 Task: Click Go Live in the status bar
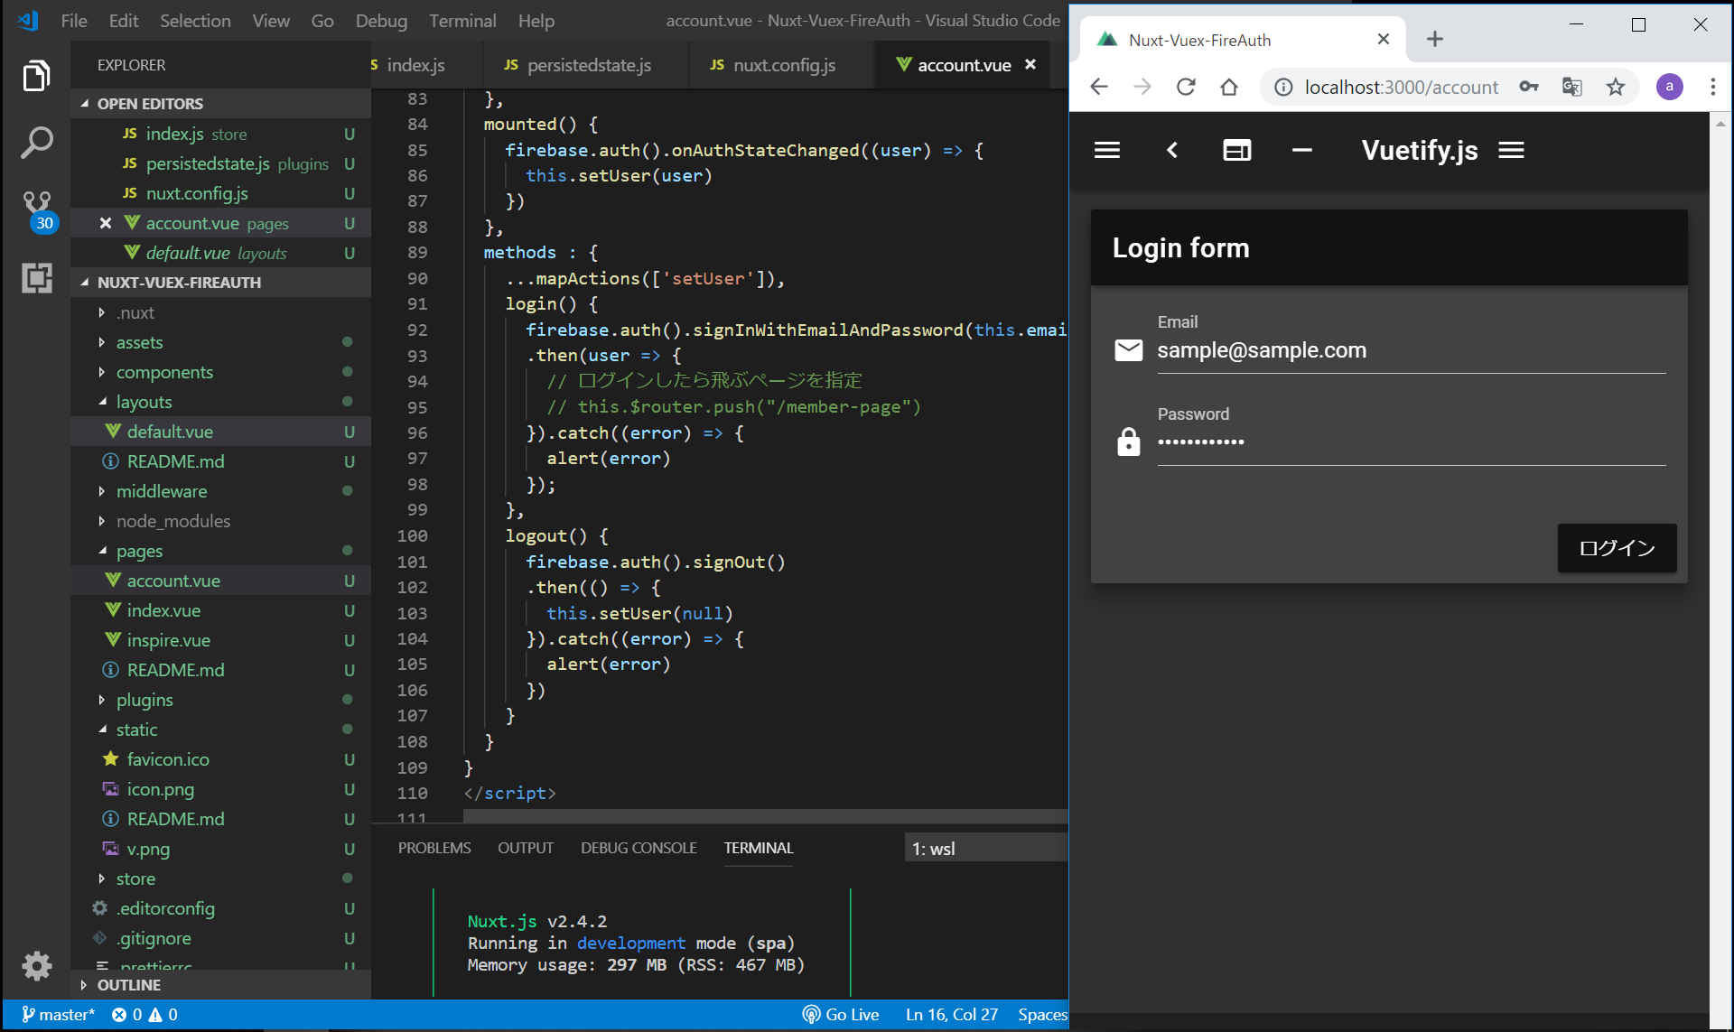pos(841,1015)
